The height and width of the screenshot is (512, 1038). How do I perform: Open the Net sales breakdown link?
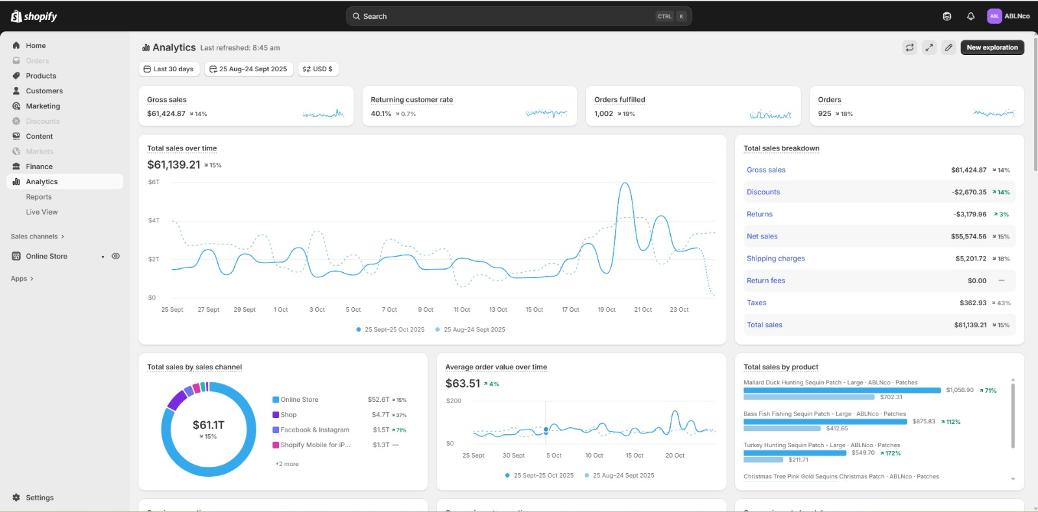pos(762,237)
